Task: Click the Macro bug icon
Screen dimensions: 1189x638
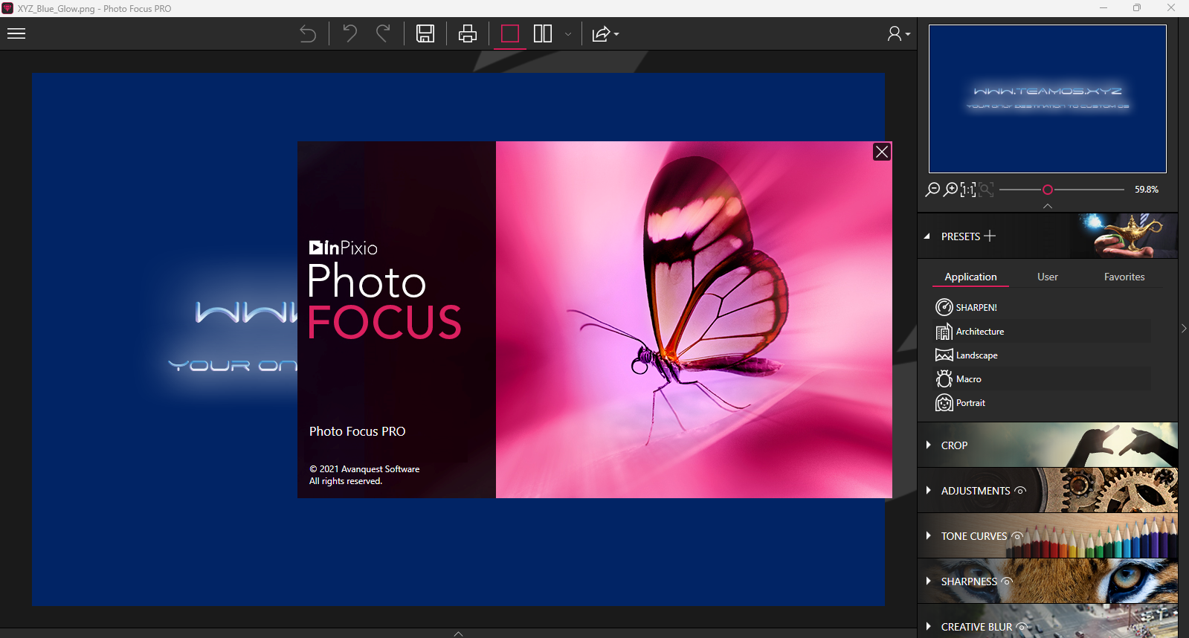Action: pyautogui.click(x=944, y=379)
